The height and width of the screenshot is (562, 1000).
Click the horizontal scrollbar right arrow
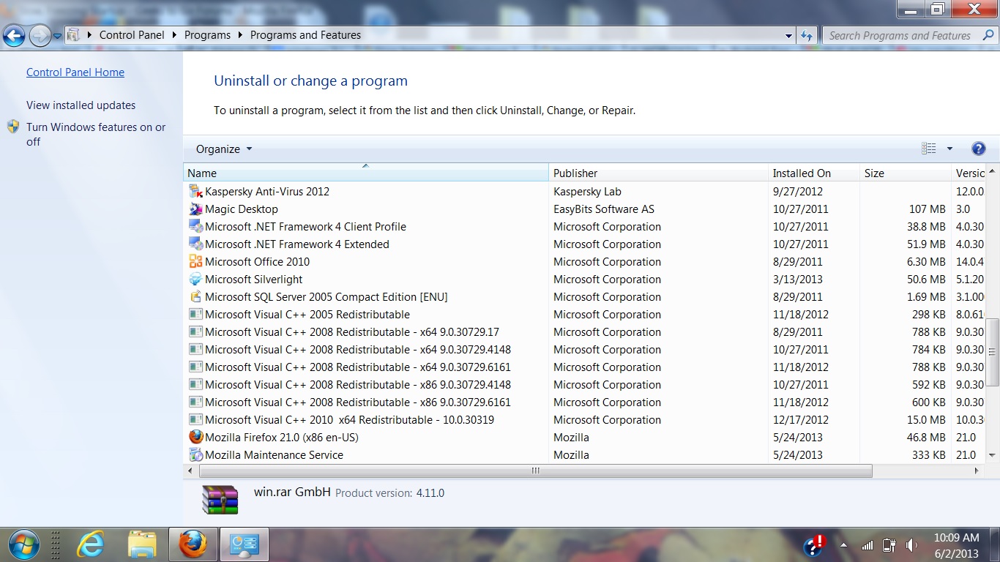[x=977, y=471]
